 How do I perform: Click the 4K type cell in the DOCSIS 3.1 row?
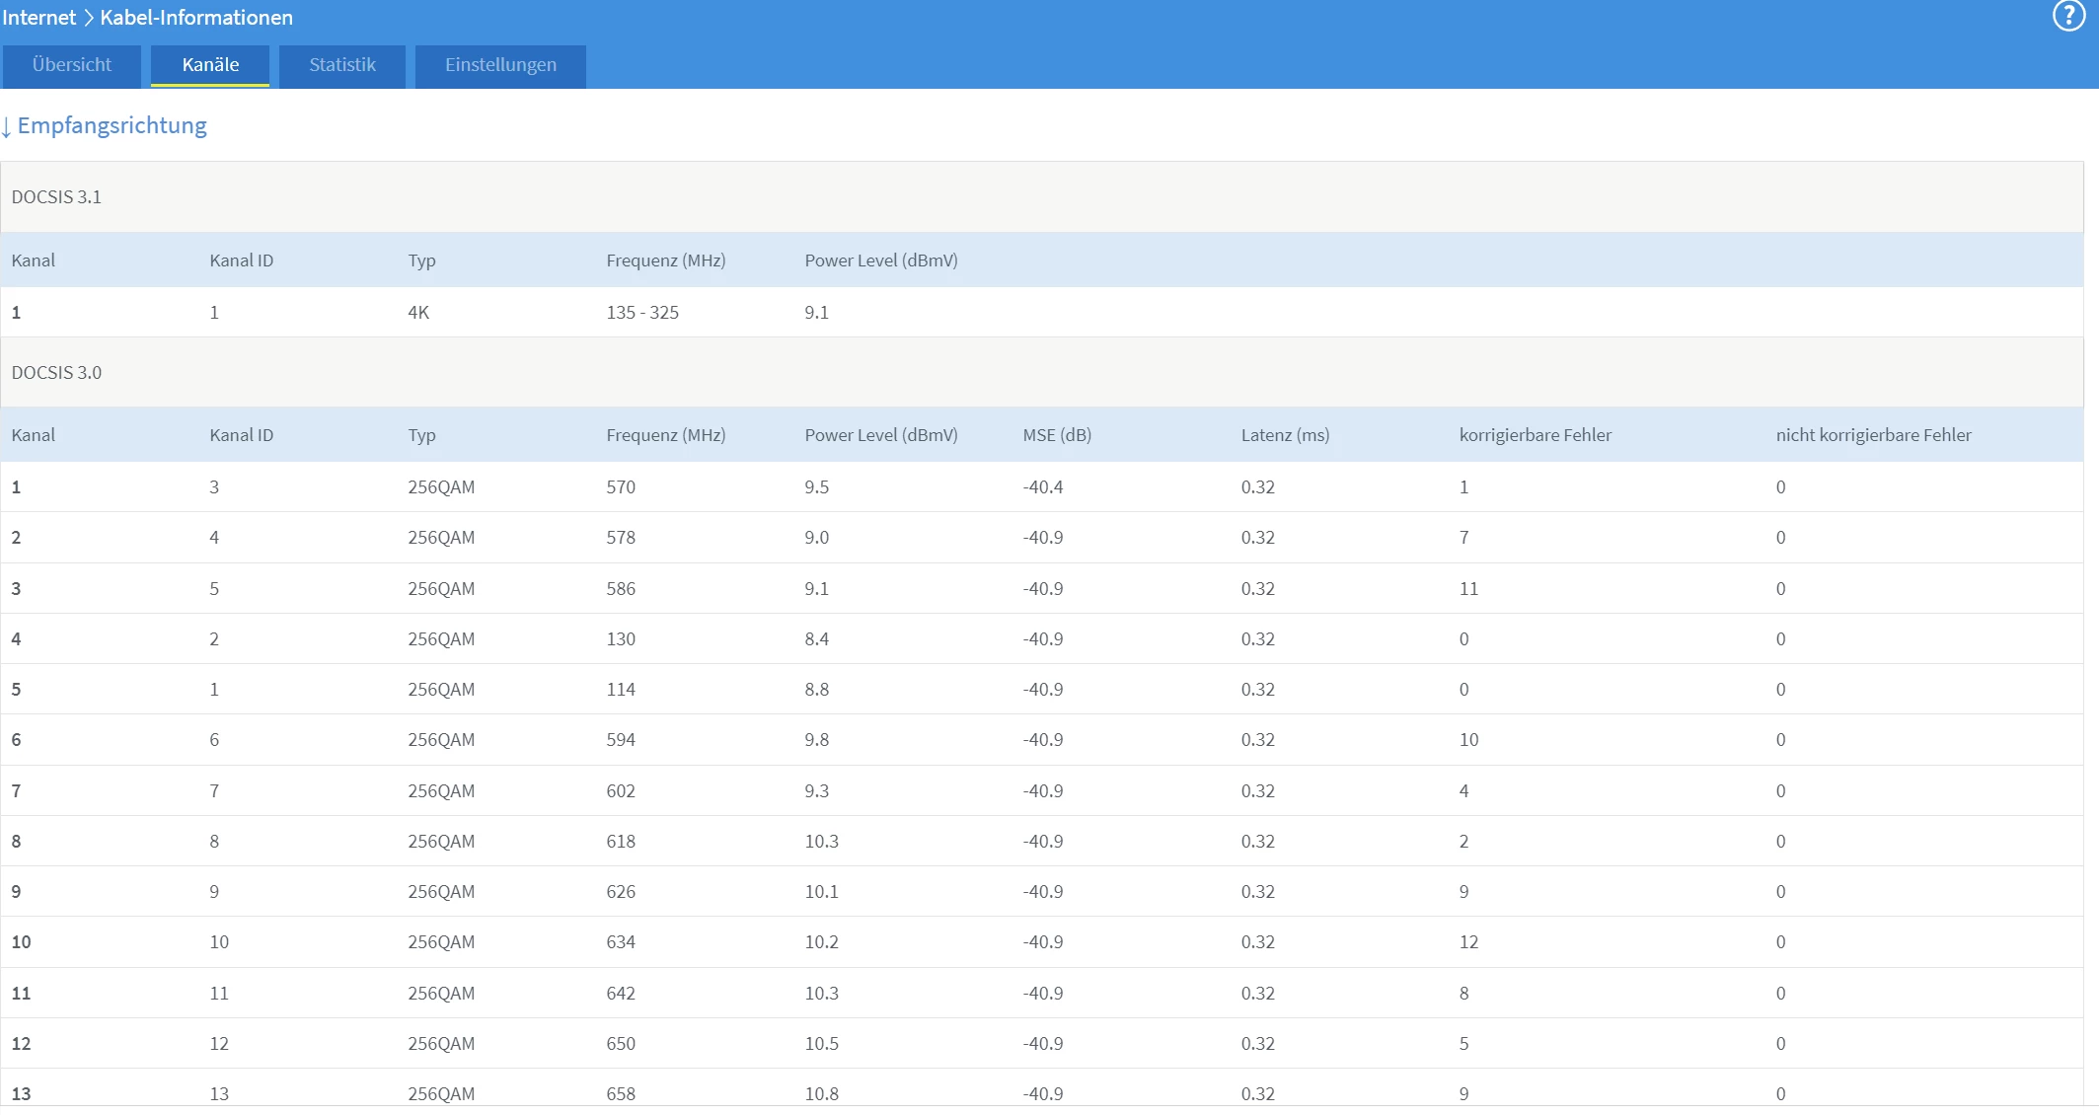pos(418,313)
